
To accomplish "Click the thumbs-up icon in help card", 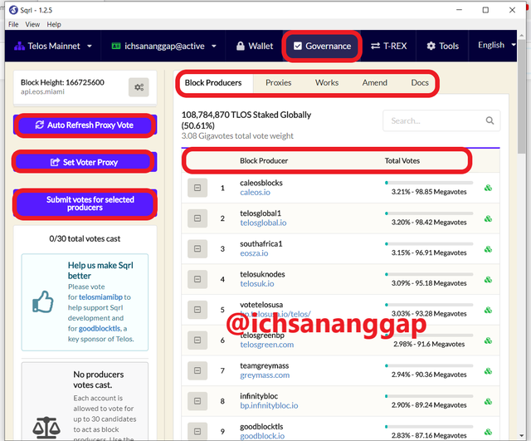I will pyautogui.click(x=43, y=301).
